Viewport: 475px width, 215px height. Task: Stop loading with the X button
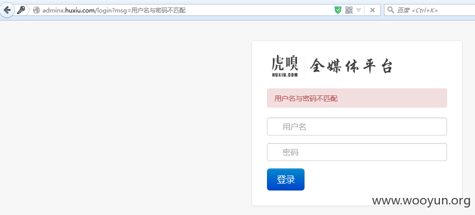coord(372,10)
